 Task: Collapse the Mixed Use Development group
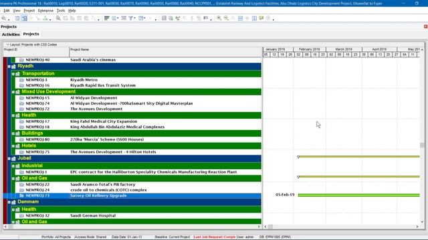coord(13,92)
